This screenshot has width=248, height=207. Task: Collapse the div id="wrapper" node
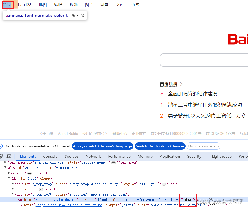[x=5, y=167]
